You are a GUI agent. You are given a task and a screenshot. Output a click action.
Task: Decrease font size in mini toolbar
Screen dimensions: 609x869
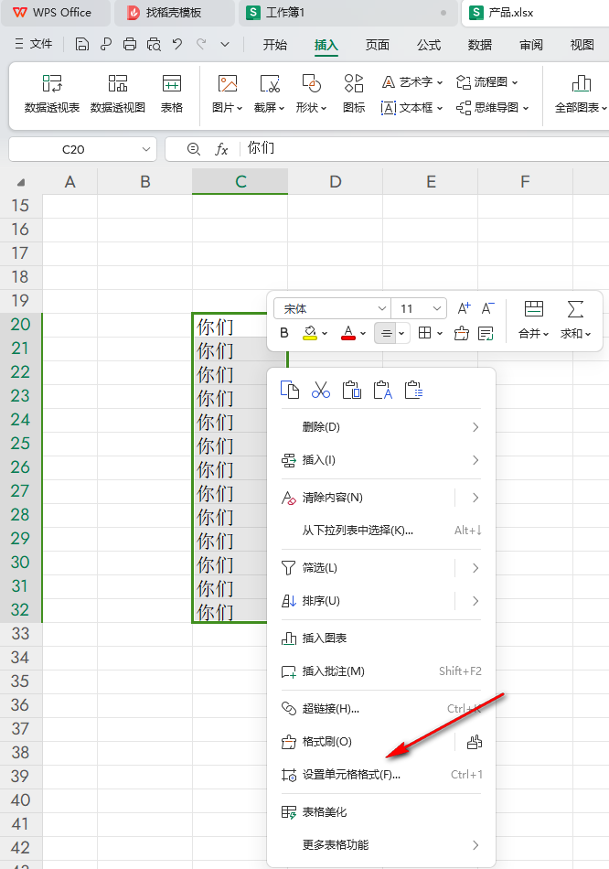[x=487, y=308]
